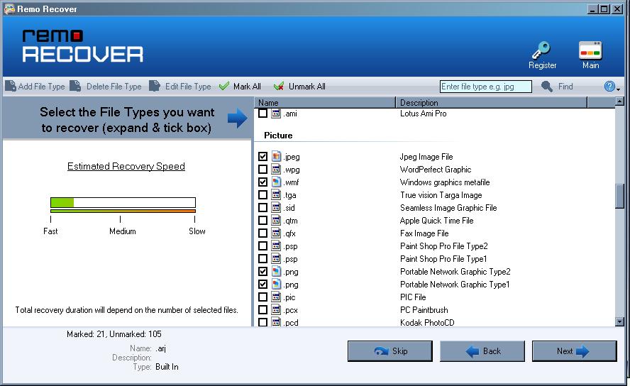Click the scroll up arrow
The height and width of the screenshot is (386, 630).
619,101
